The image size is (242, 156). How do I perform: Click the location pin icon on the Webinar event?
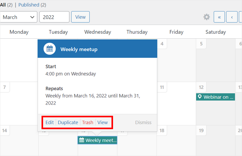point(200,97)
